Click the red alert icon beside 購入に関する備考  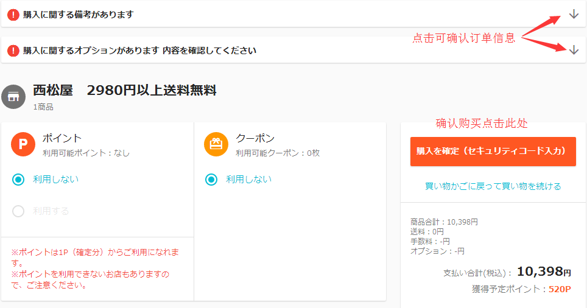tap(13, 15)
